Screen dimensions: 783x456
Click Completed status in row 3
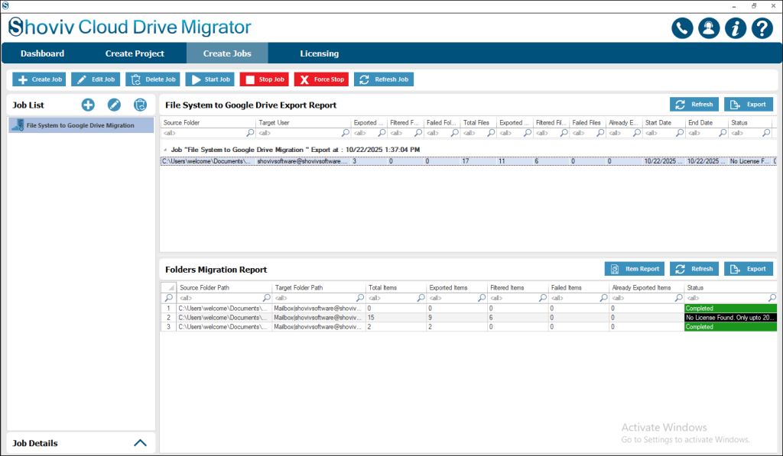pos(730,327)
